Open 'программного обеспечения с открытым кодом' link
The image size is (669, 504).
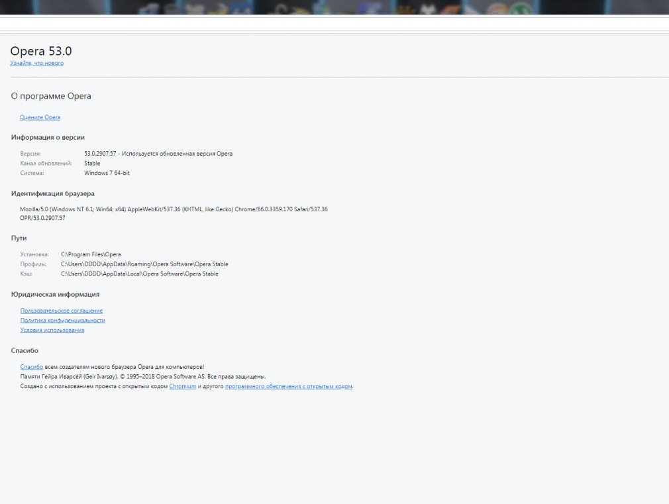[288, 387]
